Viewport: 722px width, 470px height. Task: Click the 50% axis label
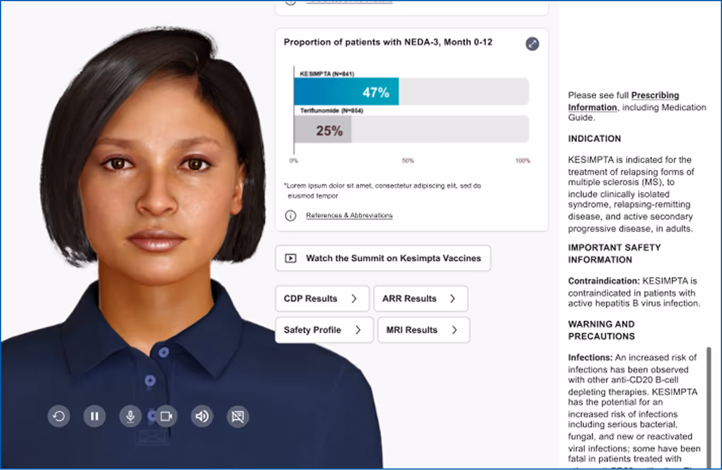(x=408, y=161)
